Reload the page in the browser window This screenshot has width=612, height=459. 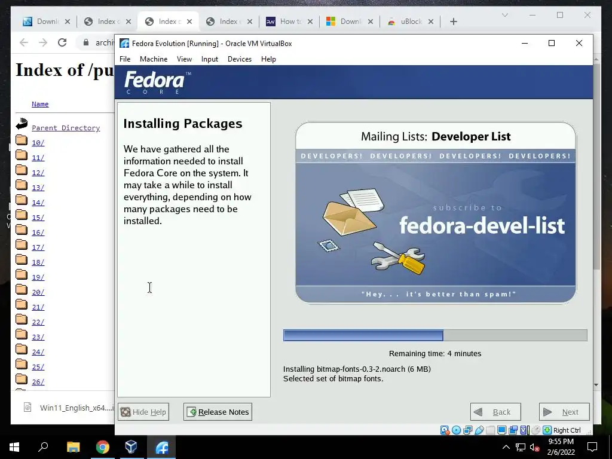[x=62, y=42]
